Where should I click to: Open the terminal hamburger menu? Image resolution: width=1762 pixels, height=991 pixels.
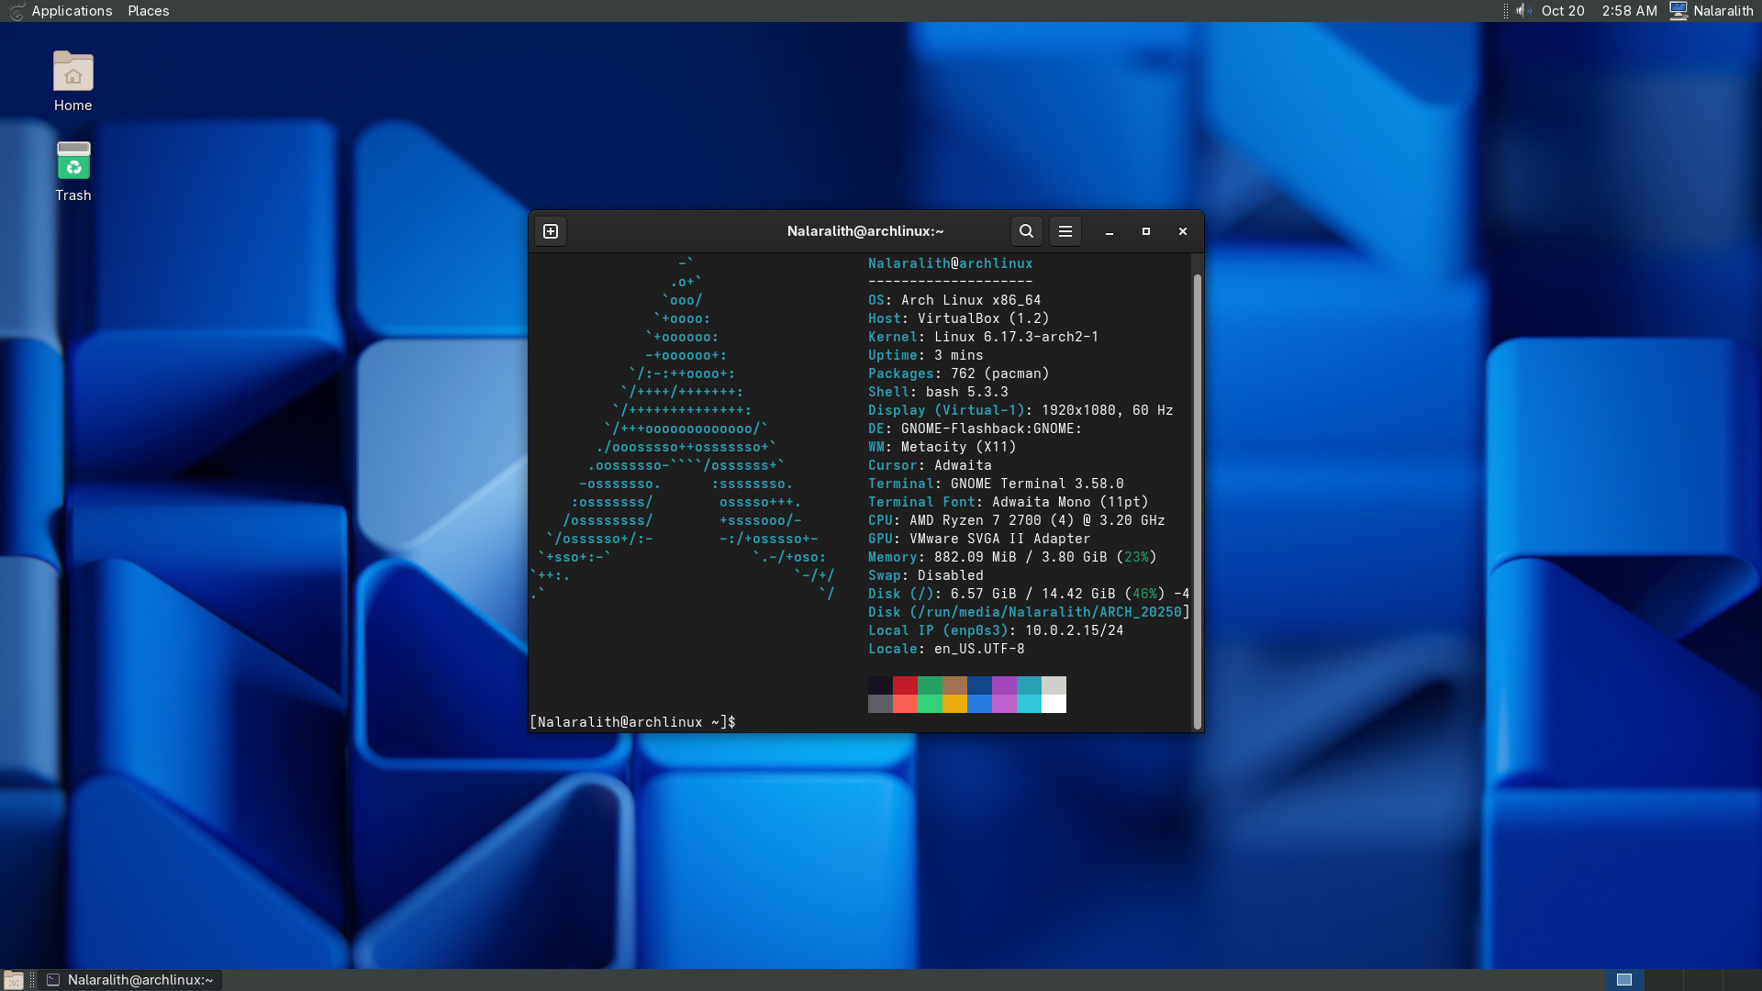point(1065,231)
